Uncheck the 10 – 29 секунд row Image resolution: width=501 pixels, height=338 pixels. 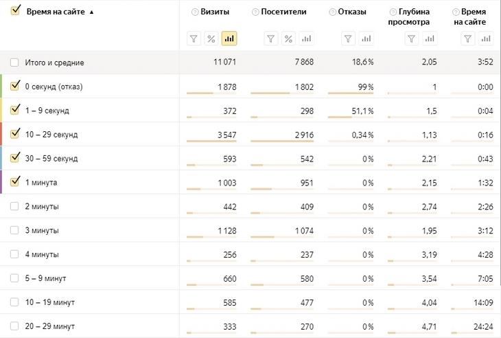point(14,134)
